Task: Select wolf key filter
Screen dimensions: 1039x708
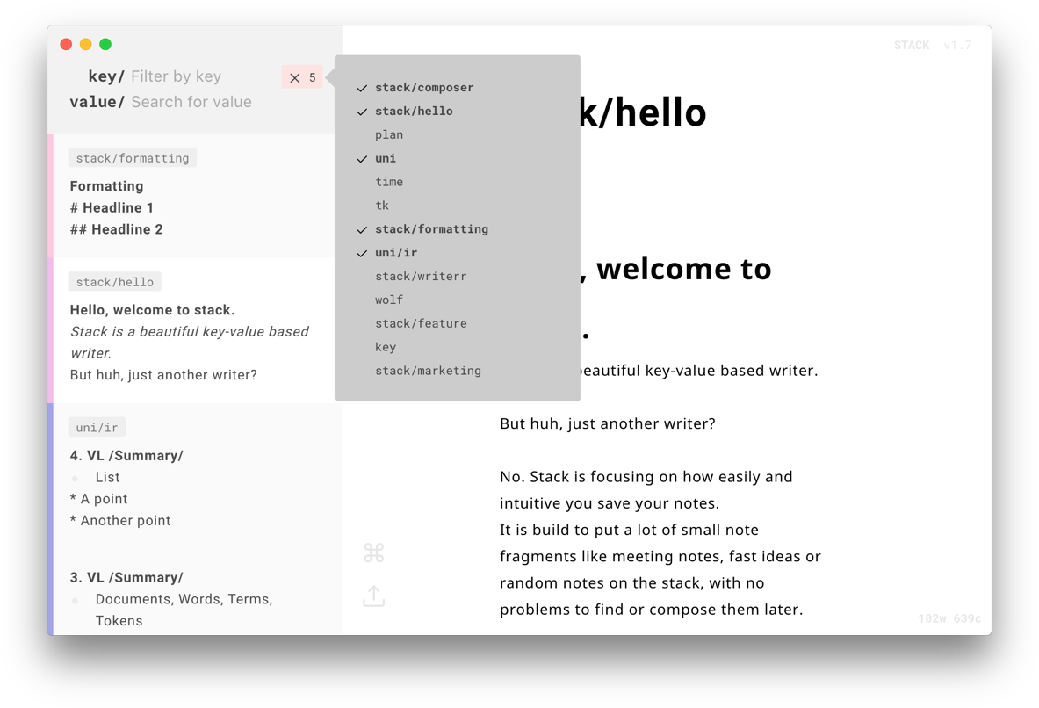Action: click(389, 300)
